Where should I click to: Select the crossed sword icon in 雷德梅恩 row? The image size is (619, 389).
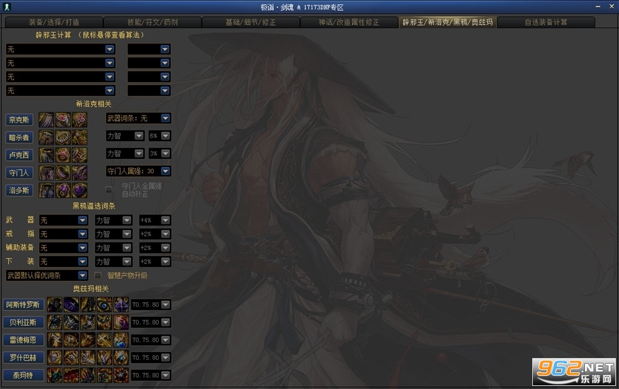105,340
